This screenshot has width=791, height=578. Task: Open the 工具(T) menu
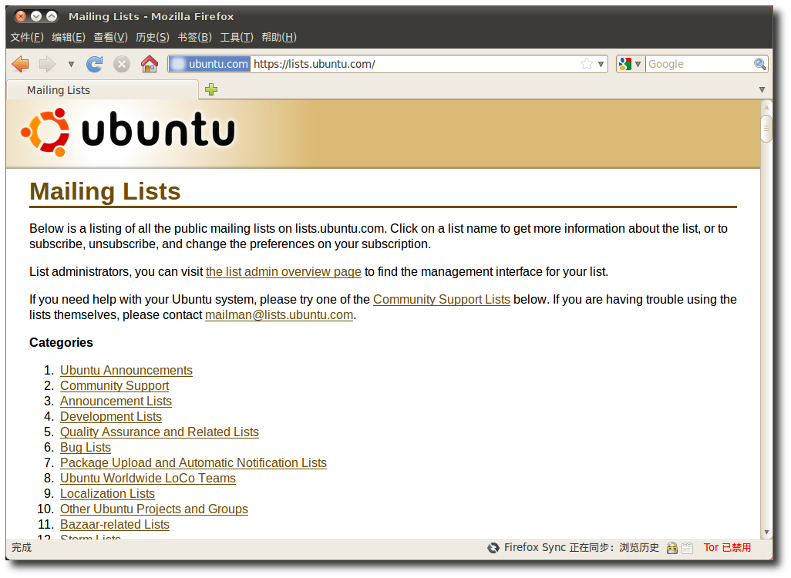pos(237,37)
